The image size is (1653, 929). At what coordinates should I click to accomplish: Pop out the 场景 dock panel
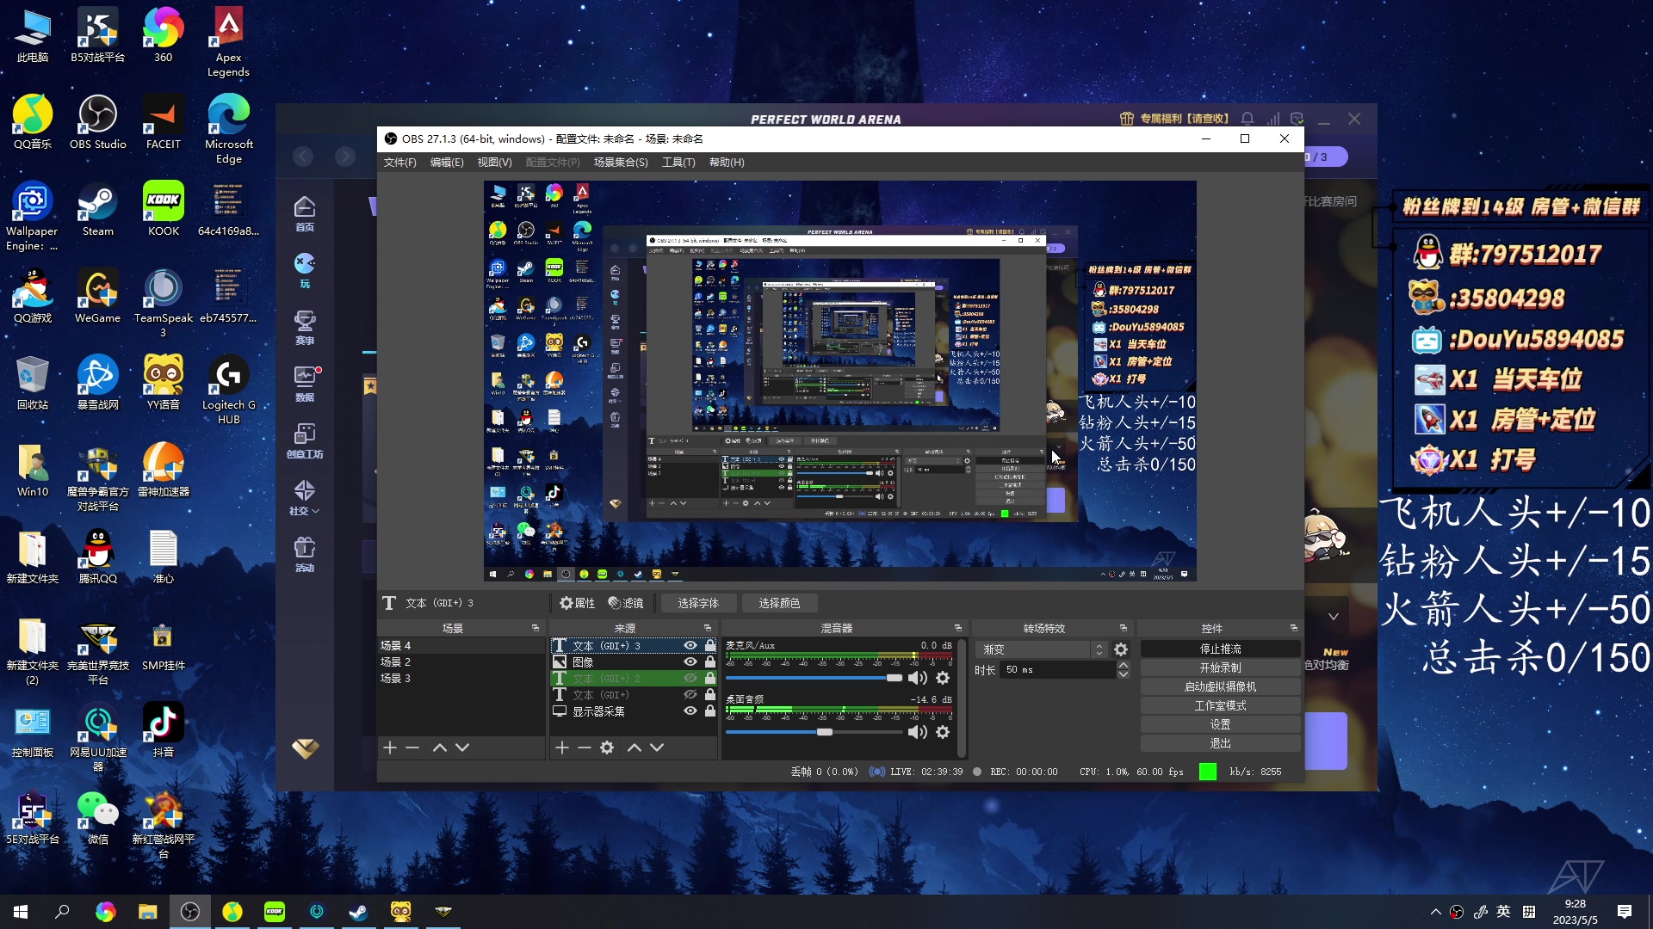(536, 628)
